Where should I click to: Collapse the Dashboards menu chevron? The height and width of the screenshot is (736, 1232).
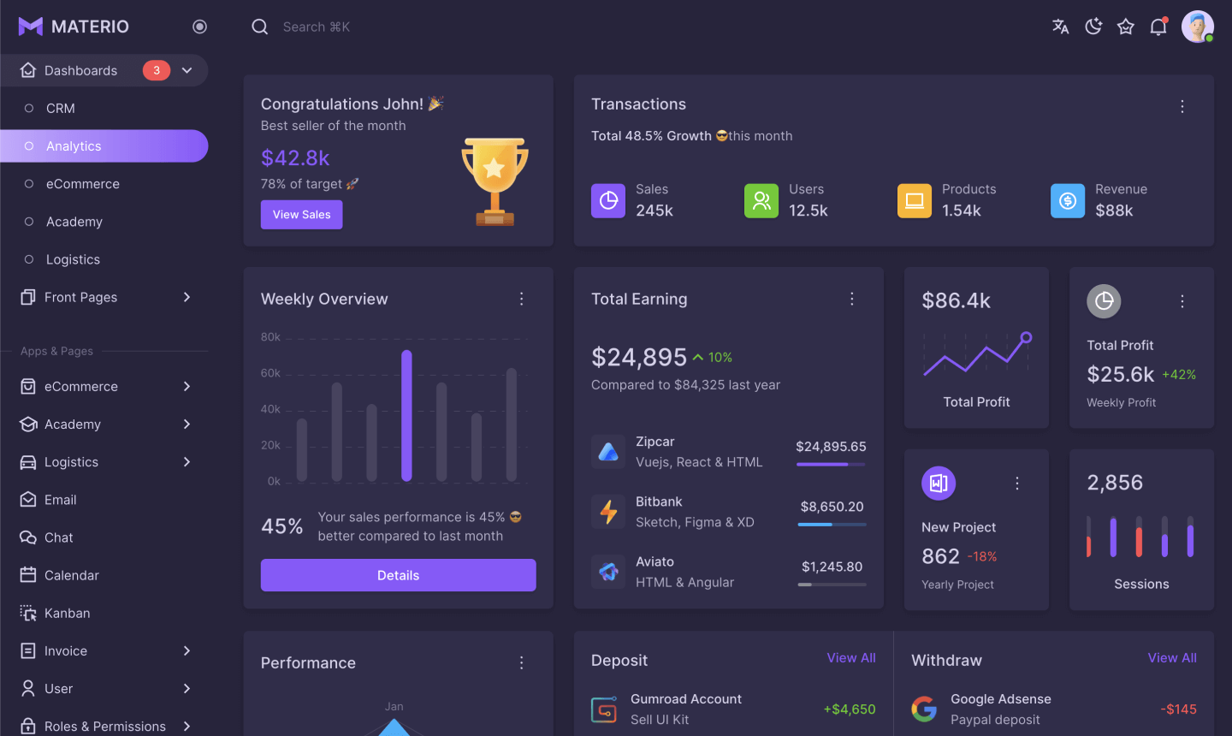tap(187, 70)
